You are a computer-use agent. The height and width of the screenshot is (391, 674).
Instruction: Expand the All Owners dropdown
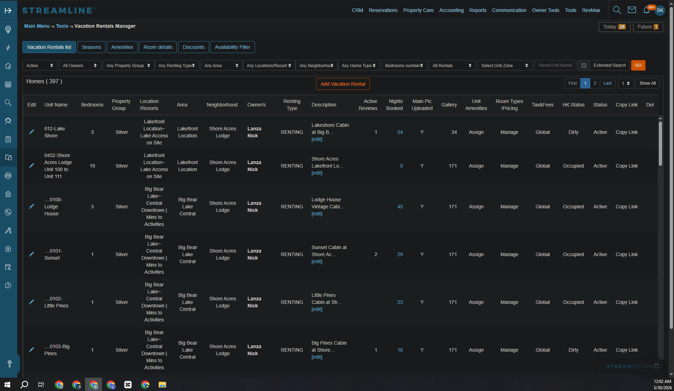point(79,66)
